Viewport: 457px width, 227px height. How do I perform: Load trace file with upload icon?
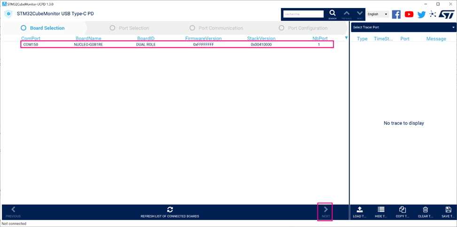(359, 212)
